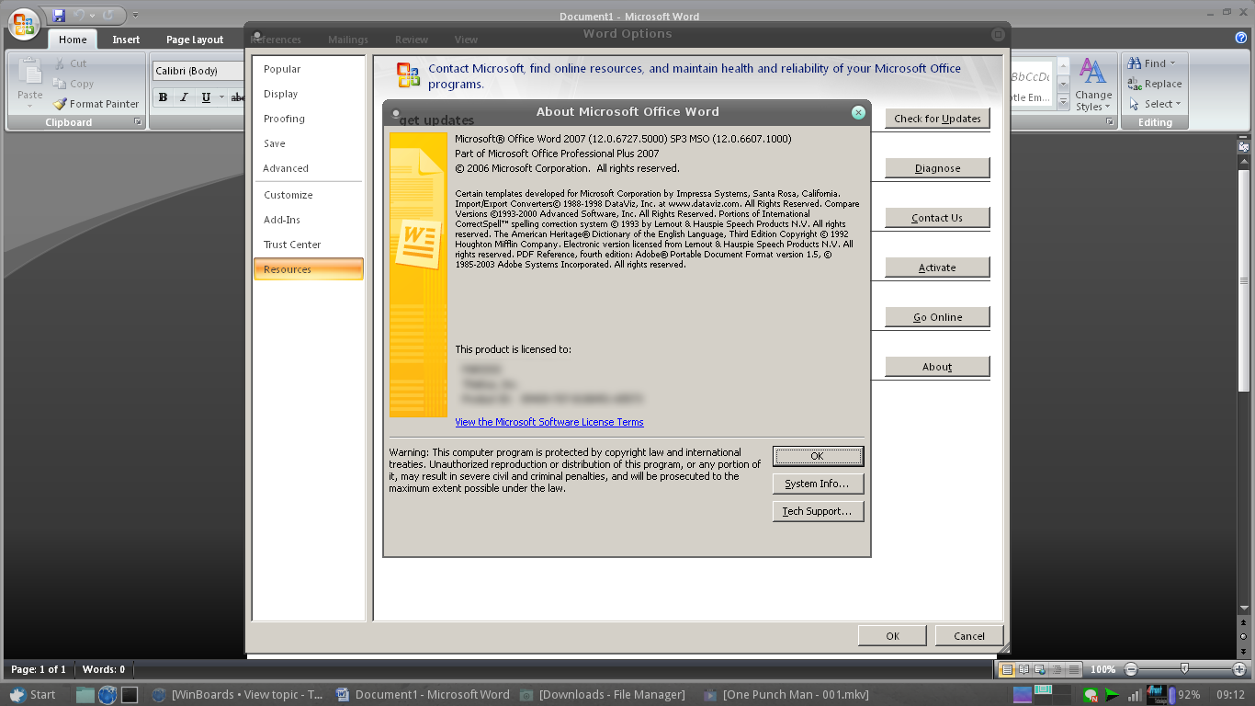Save document via Quick Access icon
The width and height of the screenshot is (1255, 706).
[x=60, y=16]
